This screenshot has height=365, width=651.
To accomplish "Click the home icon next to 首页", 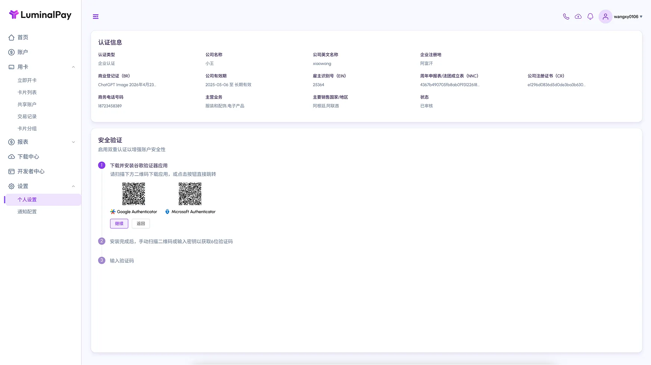I will (x=12, y=37).
